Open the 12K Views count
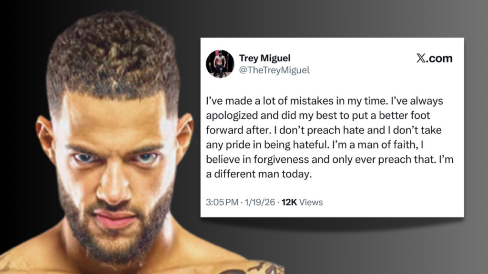This screenshot has height=274, width=488. tap(302, 202)
